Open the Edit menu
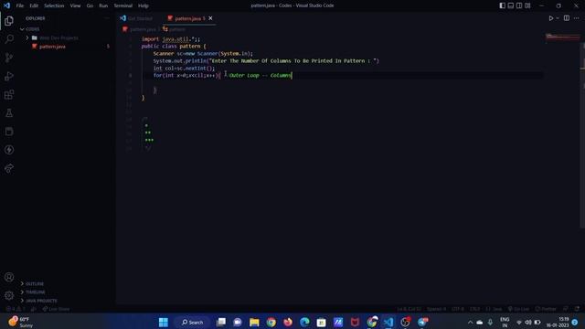This screenshot has height=329, width=585. coord(34,5)
